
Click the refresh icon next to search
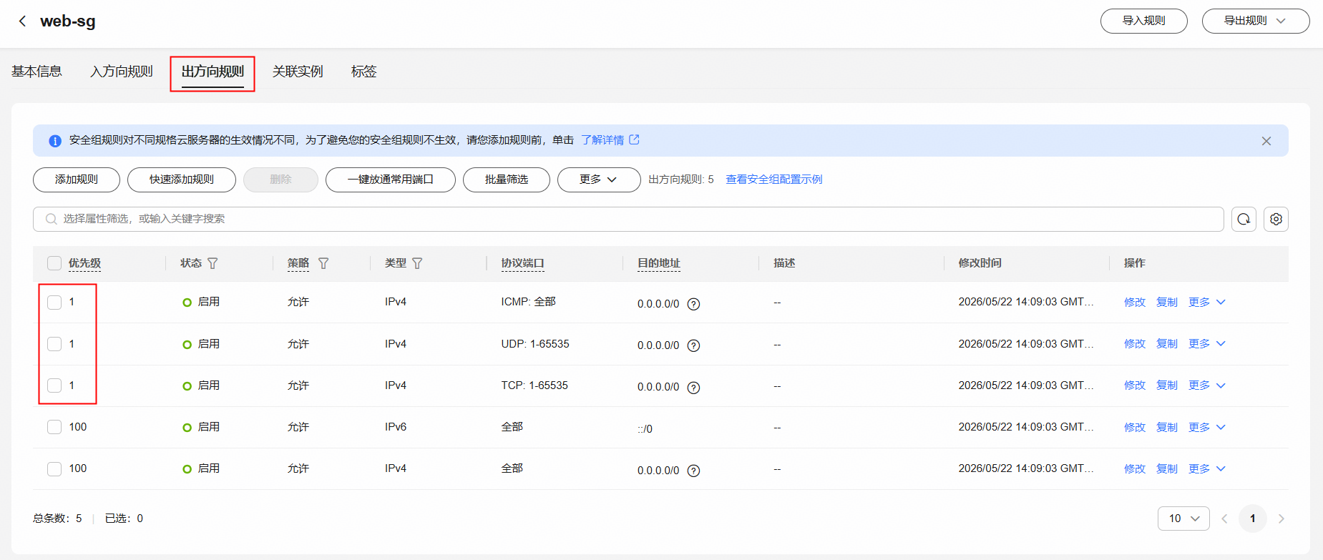coord(1244,219)
